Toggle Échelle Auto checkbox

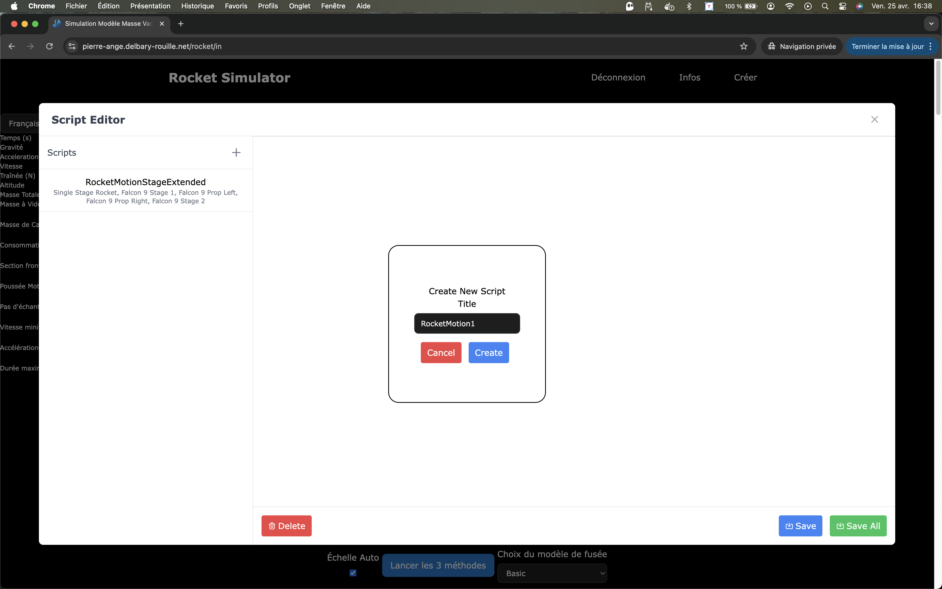pos(353,573)
